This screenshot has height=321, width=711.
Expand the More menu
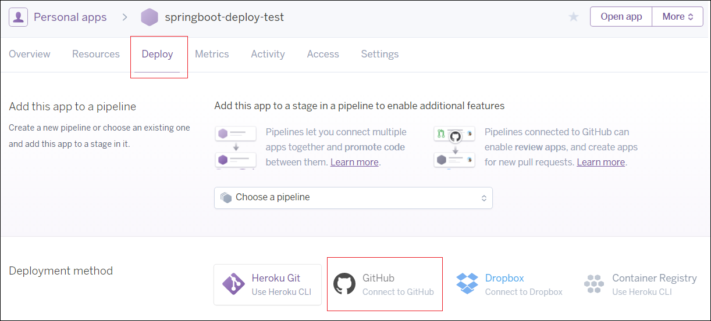[678, 17]
